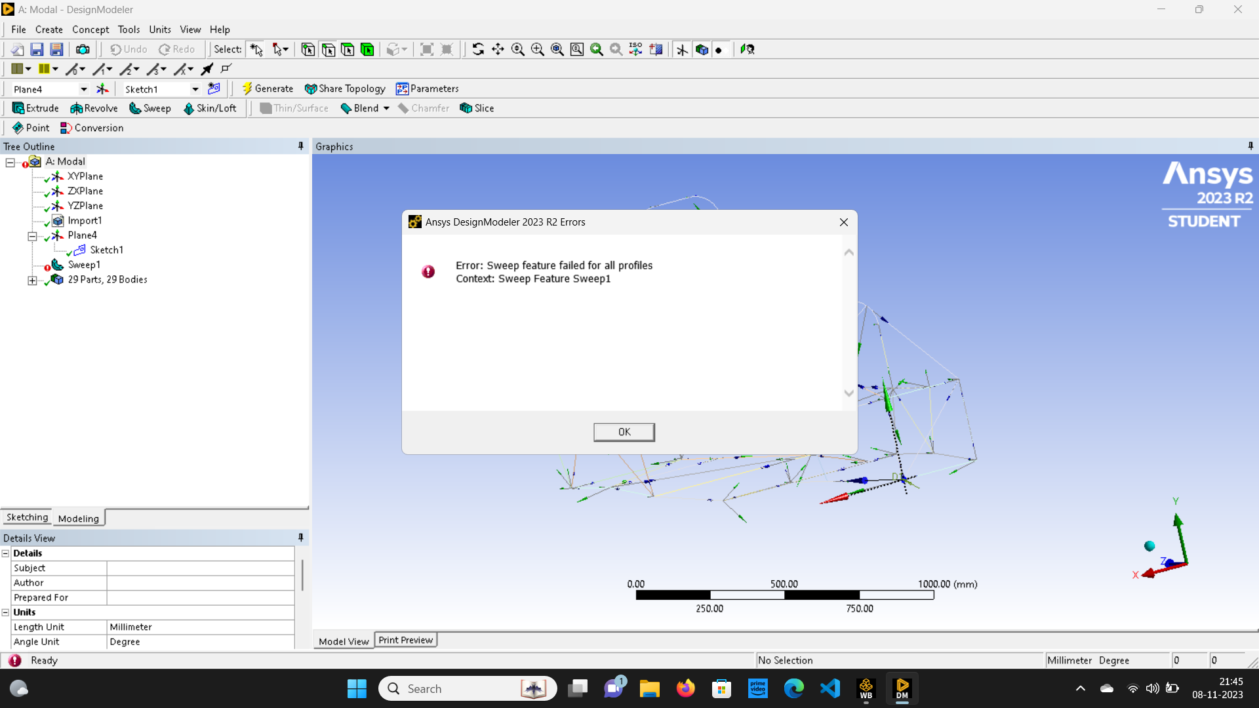Image resolution: width=1259 pixels, height=708 pixels.
Task: Open the Tools menu
Action: [x=129, y=29]
